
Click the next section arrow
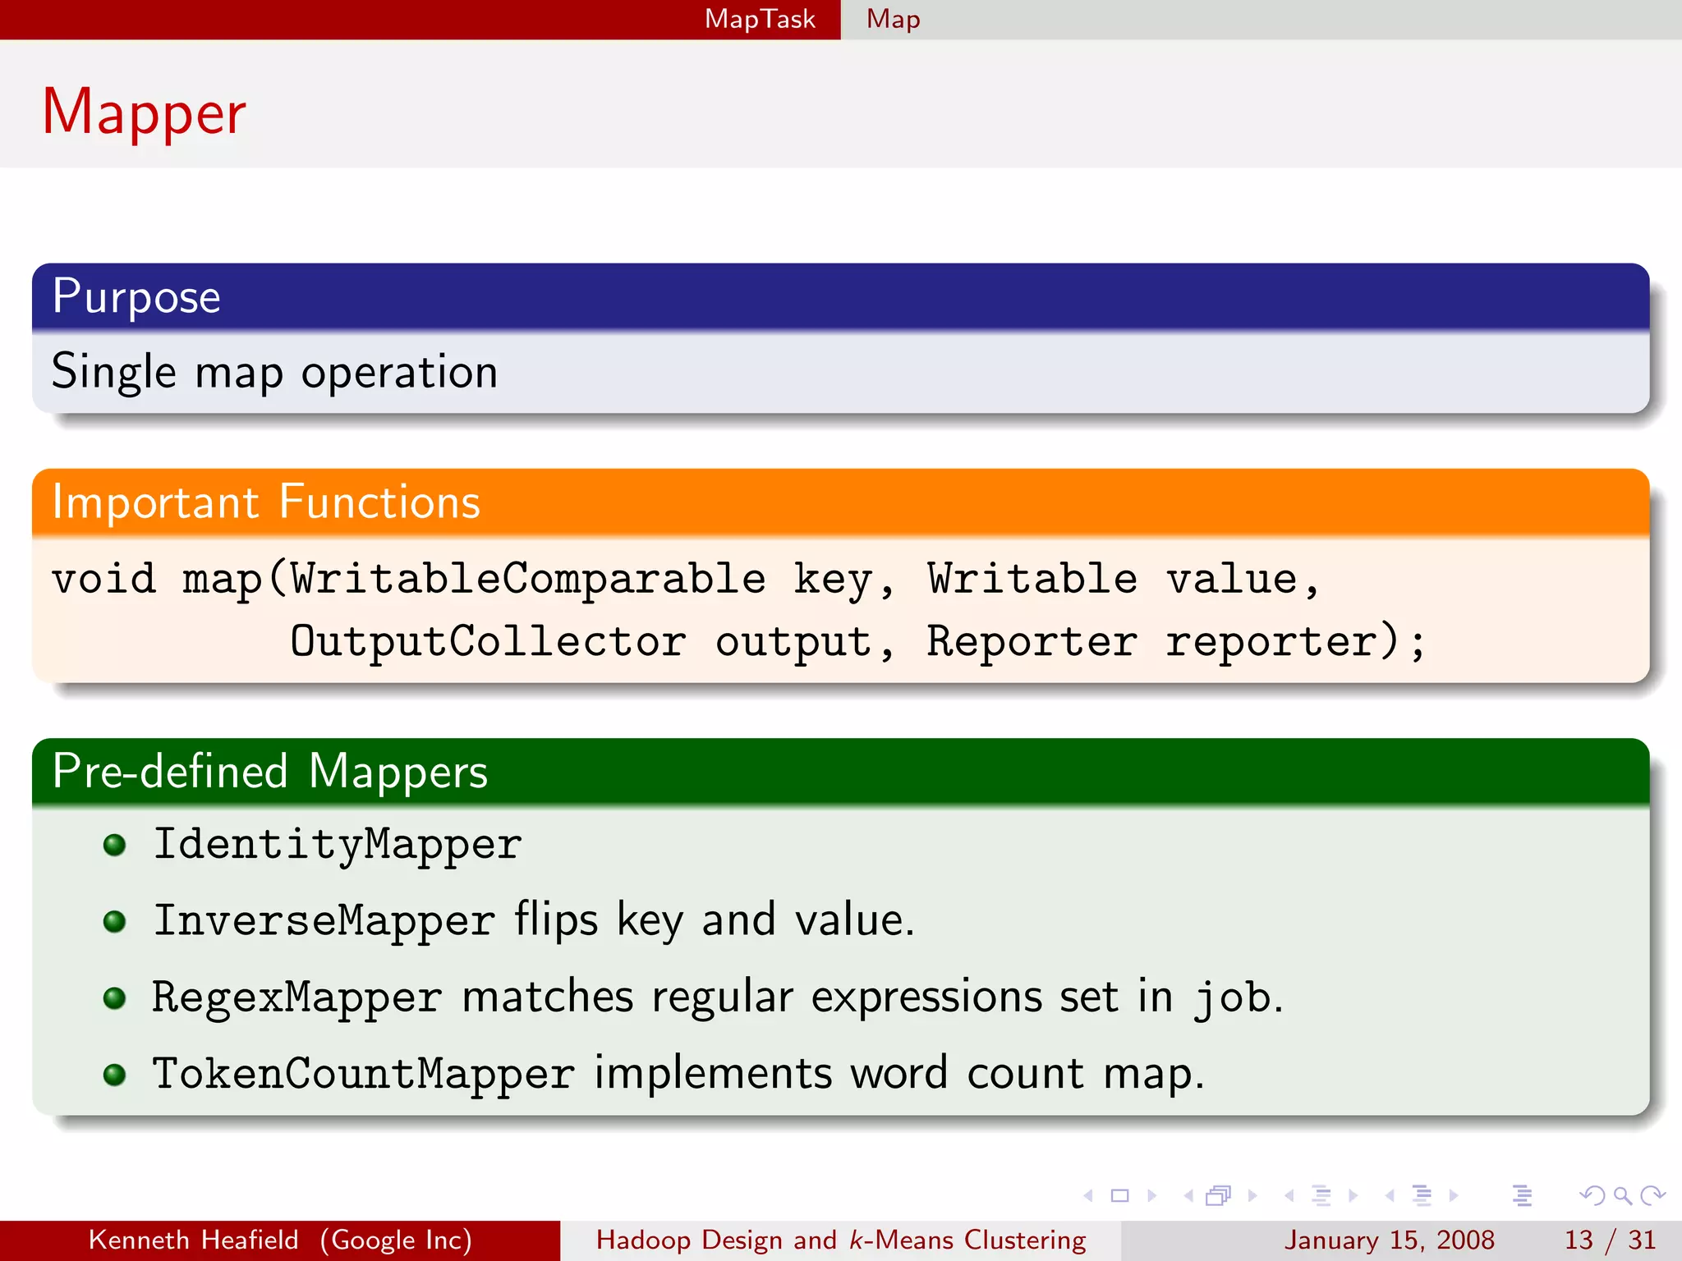(1454, 1195)
